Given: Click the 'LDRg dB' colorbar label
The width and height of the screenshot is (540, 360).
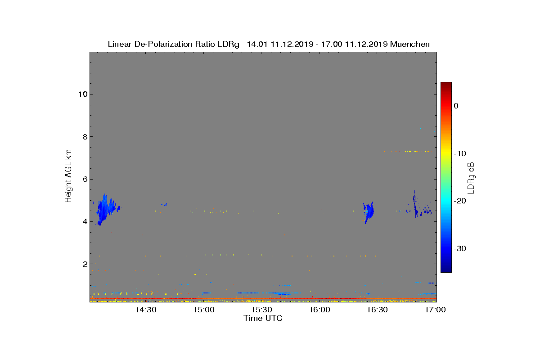Looking at the screenshot, I should [x=471, y=177].
